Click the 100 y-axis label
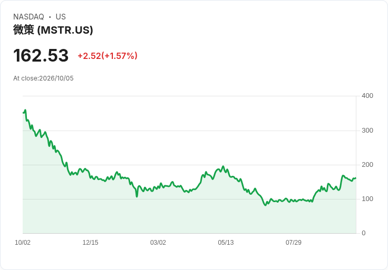 [x=367, y=199]
